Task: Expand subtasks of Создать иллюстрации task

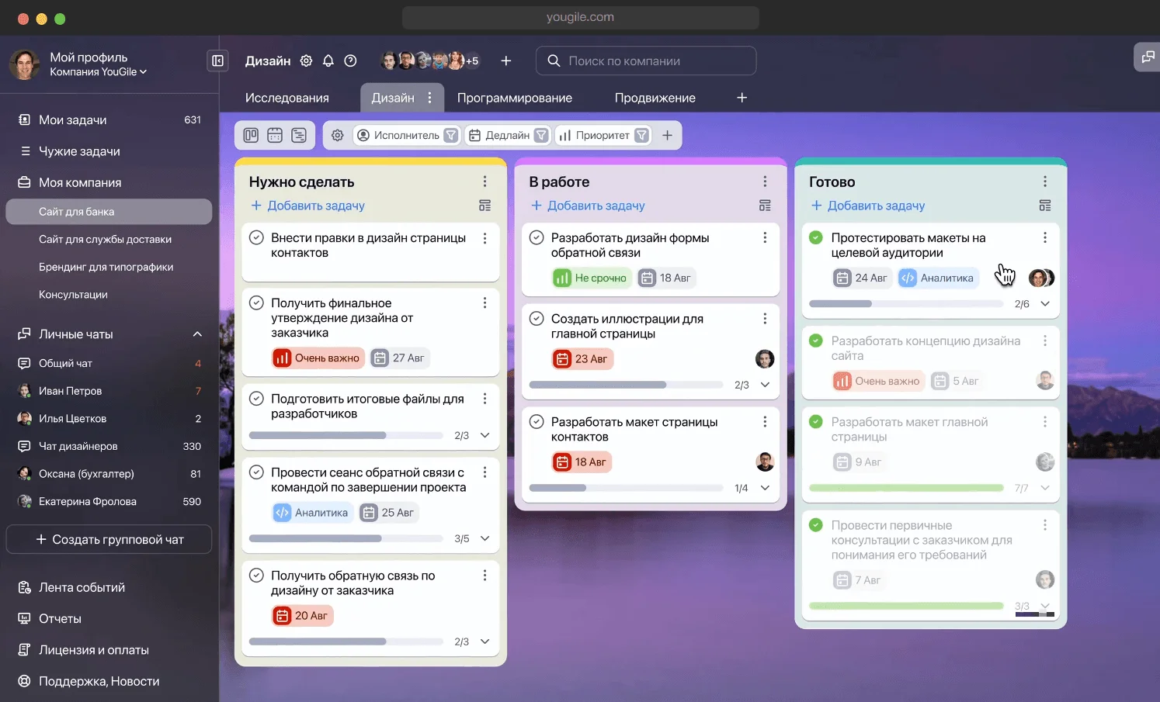Action: (765, 385)
